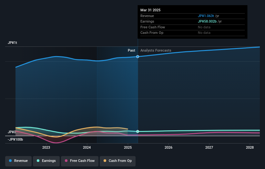Image resolution: width=265 pixels, height=169 pixels.
Task: Click the JP¥1t y-axis label
Action: click(12, 43)
